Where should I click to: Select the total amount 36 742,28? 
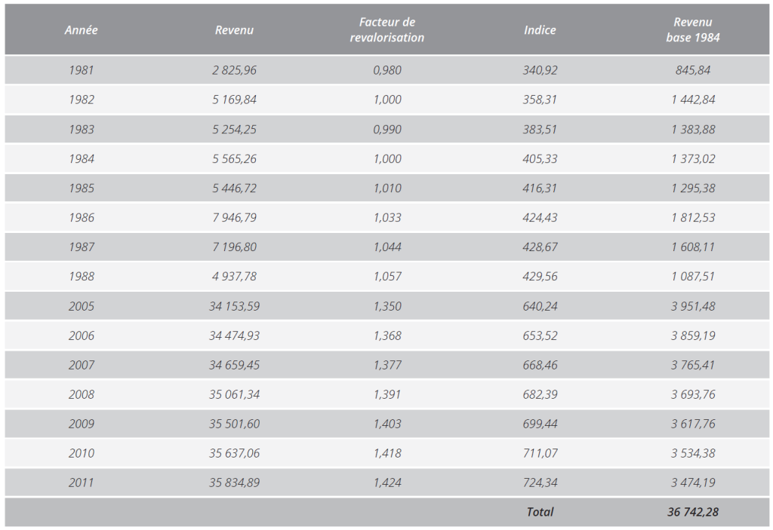693,512
